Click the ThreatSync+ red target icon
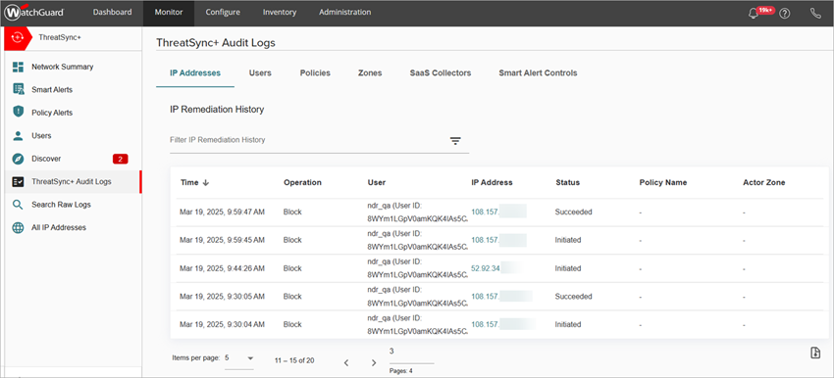Viewport: 834px width, 378px height. pyautogui.click(x=17, y=37)
